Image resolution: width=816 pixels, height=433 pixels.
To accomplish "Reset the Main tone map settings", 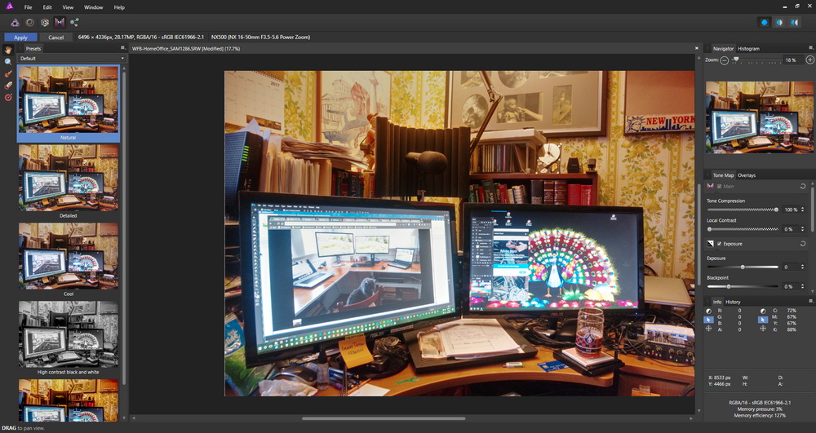I will (x=802, y=186).
